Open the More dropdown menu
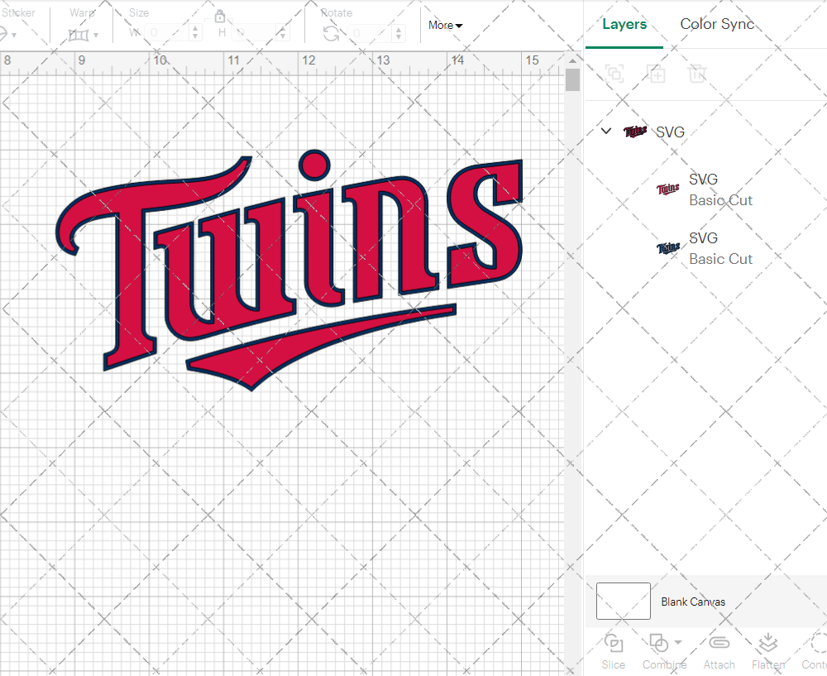Image resolution: width=827 pixels, height=676 pixels. [x=445, y=26]
